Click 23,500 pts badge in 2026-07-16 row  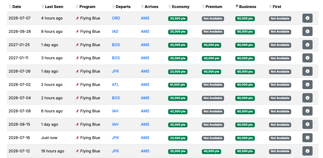click(x=178, y=138)
